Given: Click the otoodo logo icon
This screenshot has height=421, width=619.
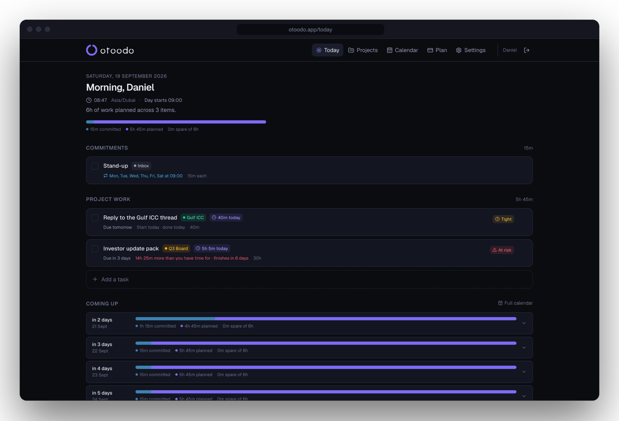Looking at the screenshot, I should [x=92, y=50].
